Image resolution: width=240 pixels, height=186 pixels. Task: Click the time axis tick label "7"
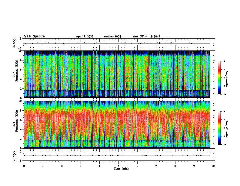point(156,166)
